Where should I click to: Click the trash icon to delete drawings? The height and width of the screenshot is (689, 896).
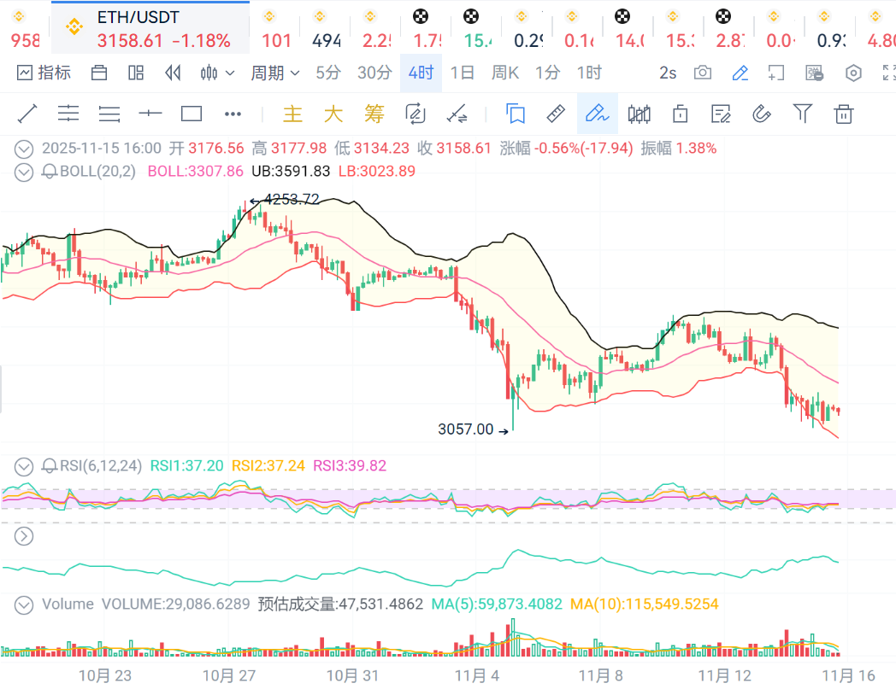(x=844, y=114)
